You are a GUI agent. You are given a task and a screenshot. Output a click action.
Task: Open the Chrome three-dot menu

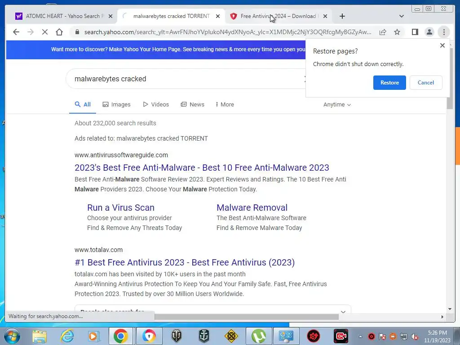pos(444,32)
